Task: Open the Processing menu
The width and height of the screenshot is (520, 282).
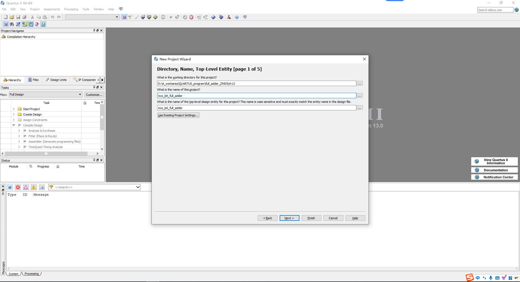Action: coord(71,9)
